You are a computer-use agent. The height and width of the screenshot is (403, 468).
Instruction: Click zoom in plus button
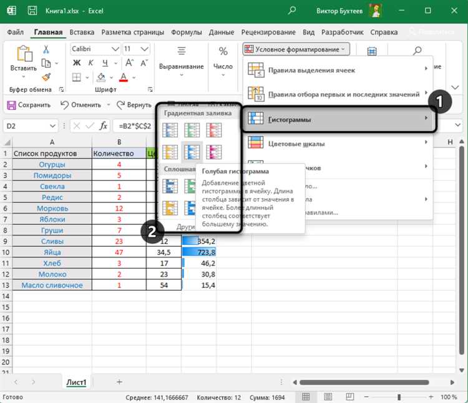431,397
